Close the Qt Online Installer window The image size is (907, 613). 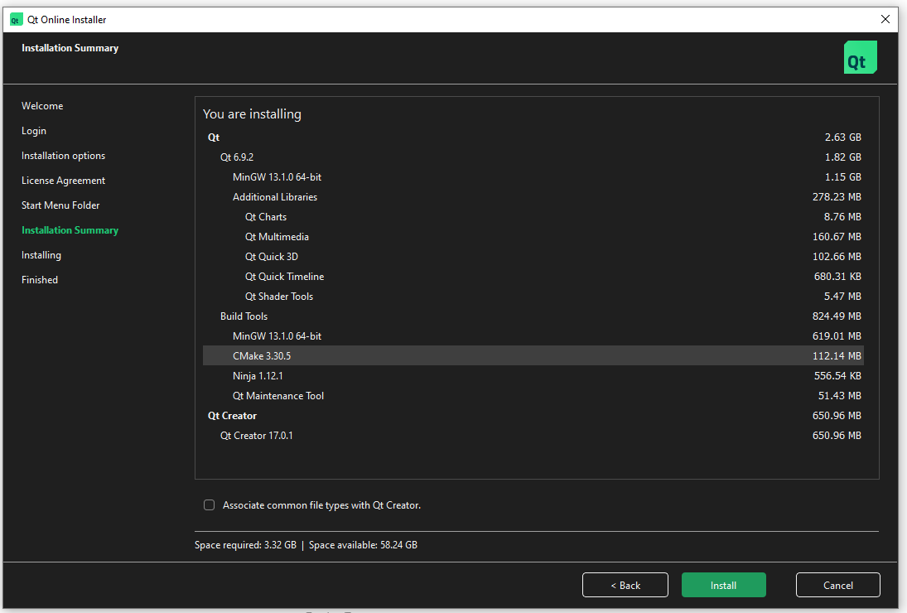click(x=885, y=19)
